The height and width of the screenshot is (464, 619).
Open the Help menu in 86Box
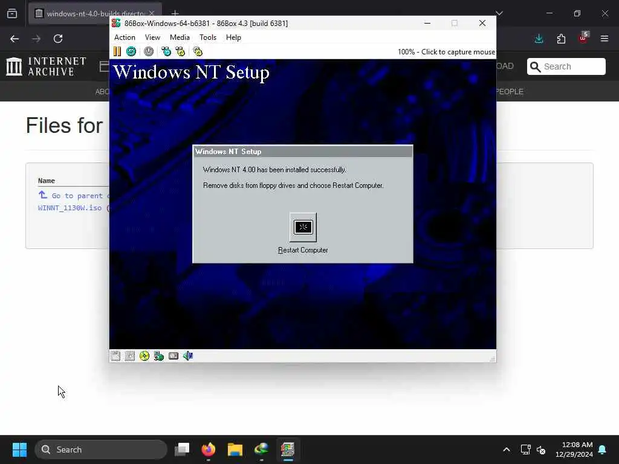(x=233, y=37)
